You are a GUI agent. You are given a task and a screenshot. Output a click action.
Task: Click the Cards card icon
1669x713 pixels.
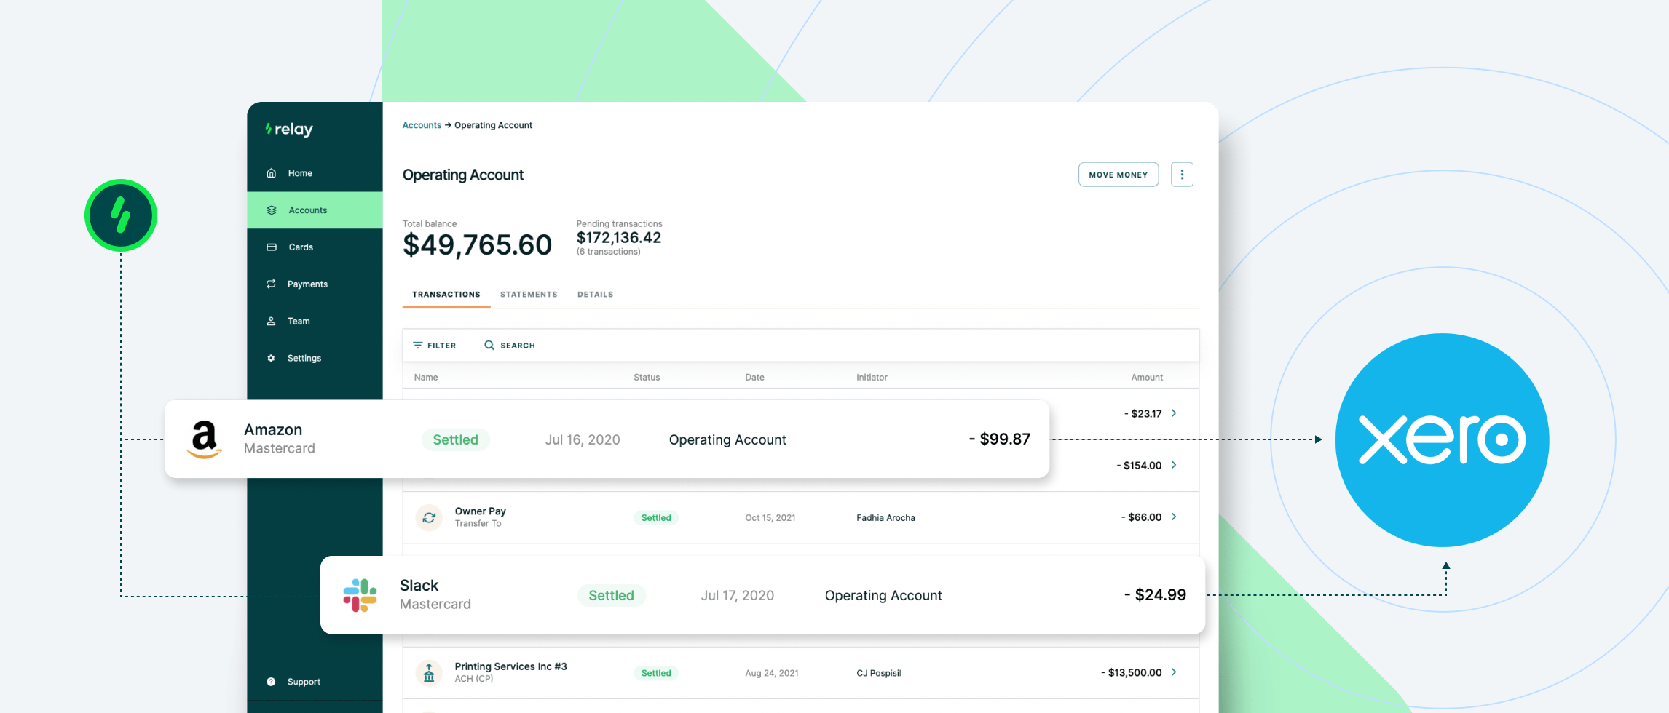tap(272, 247)
